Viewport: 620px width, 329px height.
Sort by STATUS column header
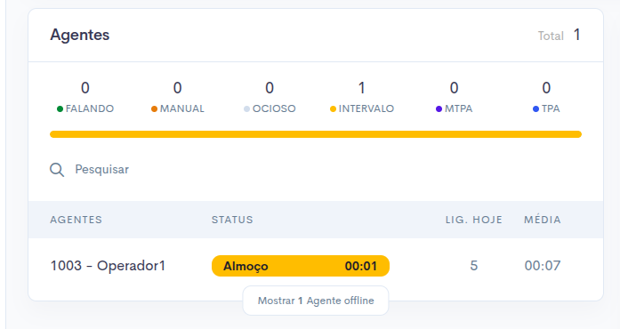coord(232,220)
